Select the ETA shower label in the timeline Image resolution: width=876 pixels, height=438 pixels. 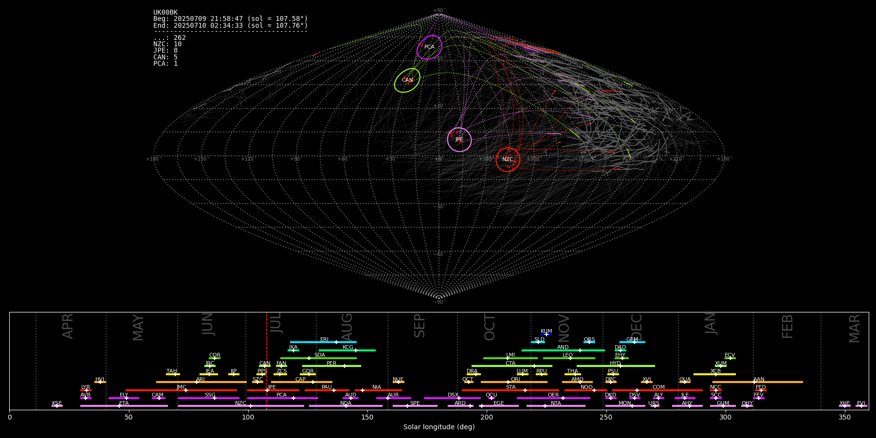click(x=124, y=403)
